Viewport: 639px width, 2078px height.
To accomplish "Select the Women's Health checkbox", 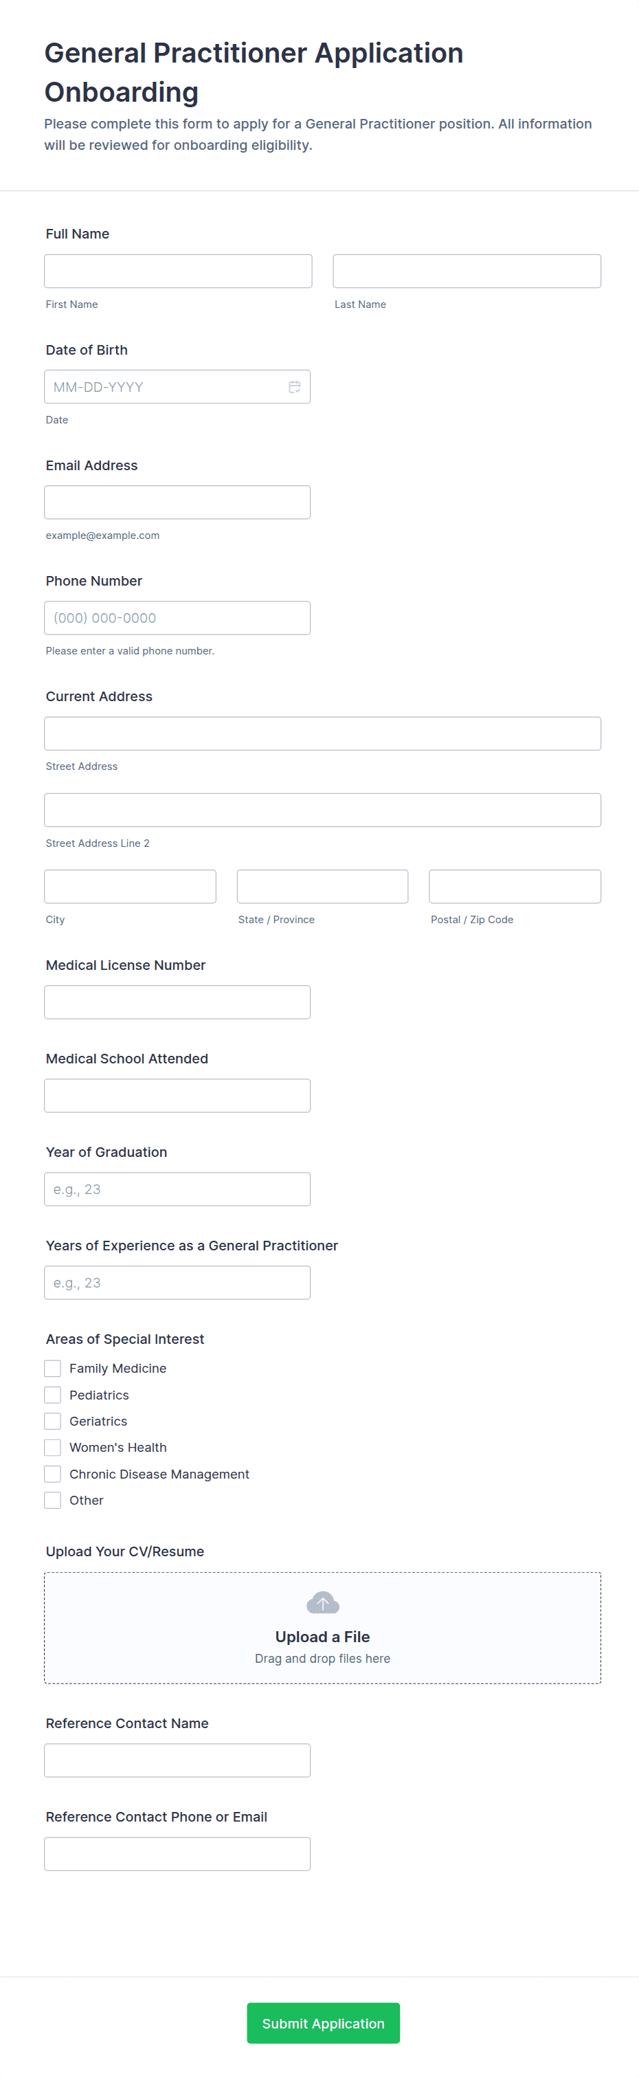I will point(52,1447).
